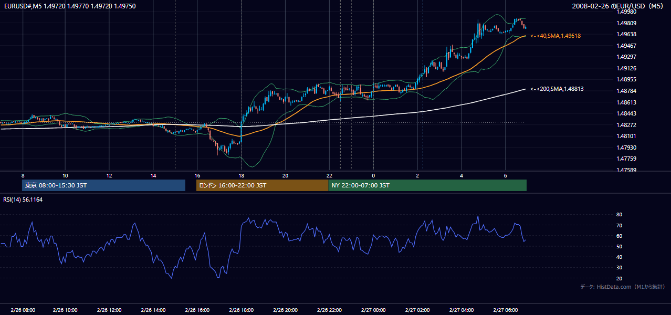671x315 pixels.
Task: Select the 東京 08:00-15:30 JST session bar
Action: point(104,185)
